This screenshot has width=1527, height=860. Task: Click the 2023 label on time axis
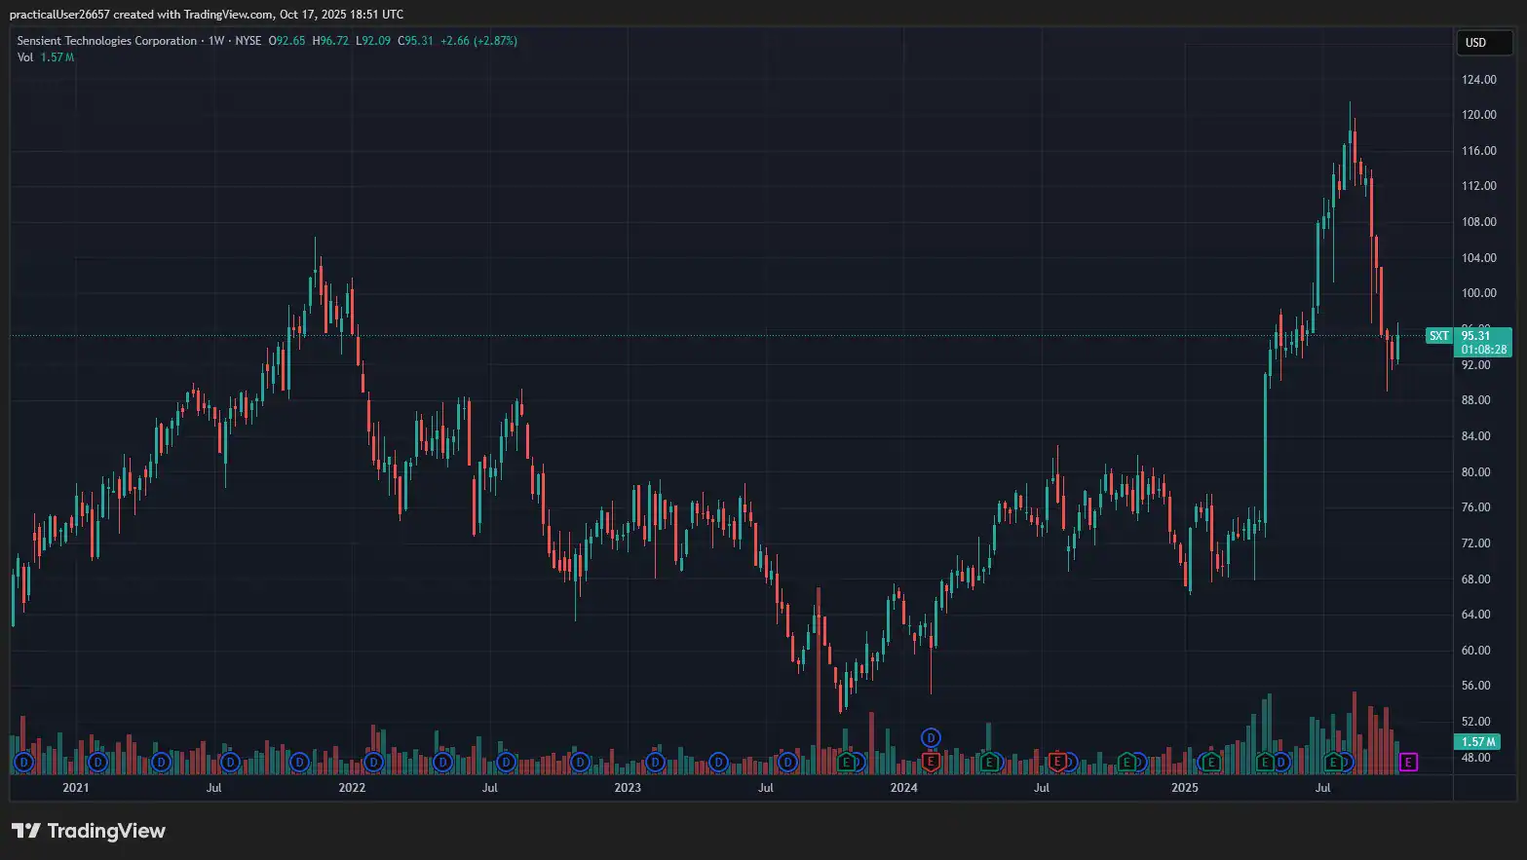point(628,787)
